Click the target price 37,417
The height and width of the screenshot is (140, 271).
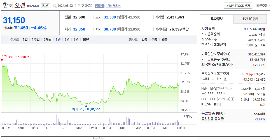[x=261, y=74]
